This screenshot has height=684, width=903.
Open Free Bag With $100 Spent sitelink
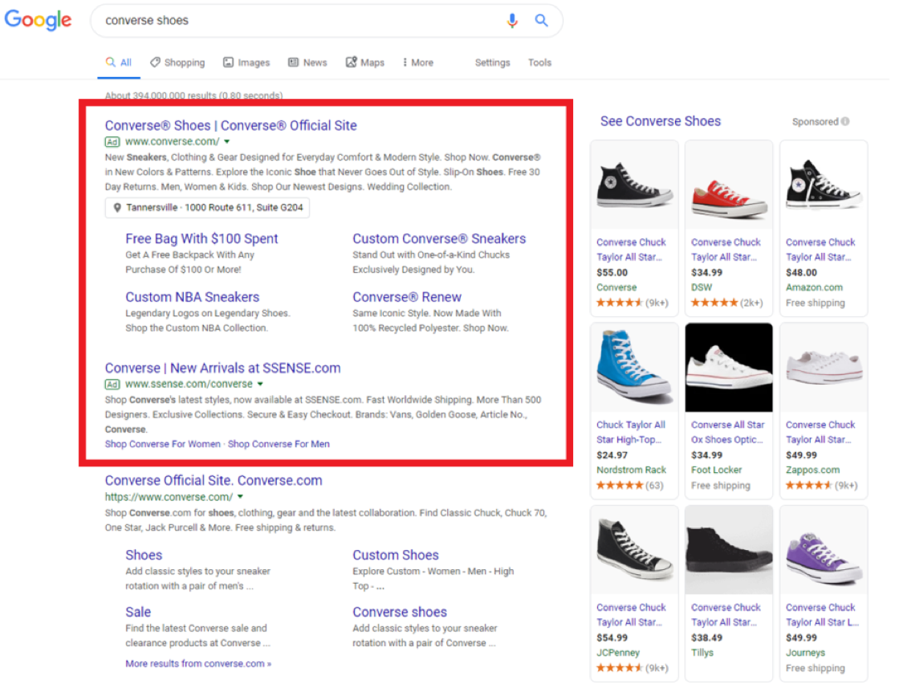pyautogui.click(x=201, y=238)
